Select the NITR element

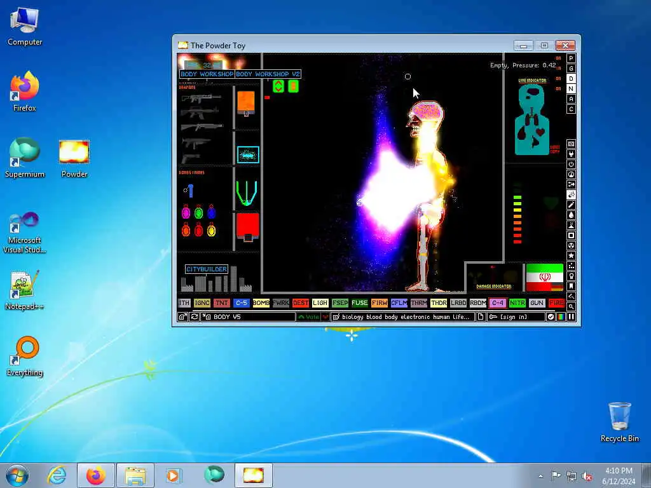click(517, 303)
